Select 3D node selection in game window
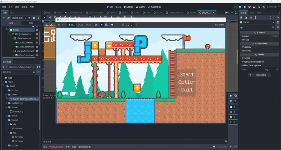 (x=88, y=25)
